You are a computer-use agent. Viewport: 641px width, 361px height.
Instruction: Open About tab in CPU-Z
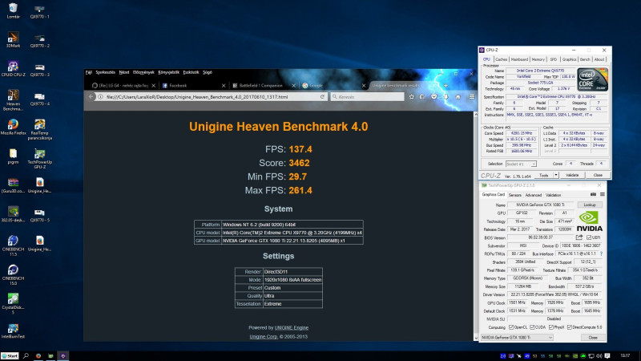599,59
